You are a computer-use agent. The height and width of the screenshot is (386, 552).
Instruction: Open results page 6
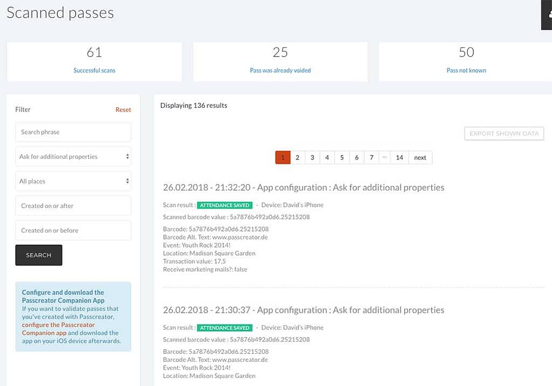tap(357, 157)
